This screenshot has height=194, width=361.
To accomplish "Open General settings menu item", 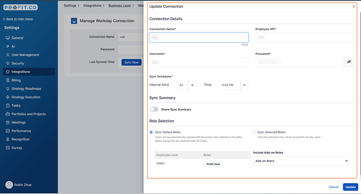I will coord(29,38).
